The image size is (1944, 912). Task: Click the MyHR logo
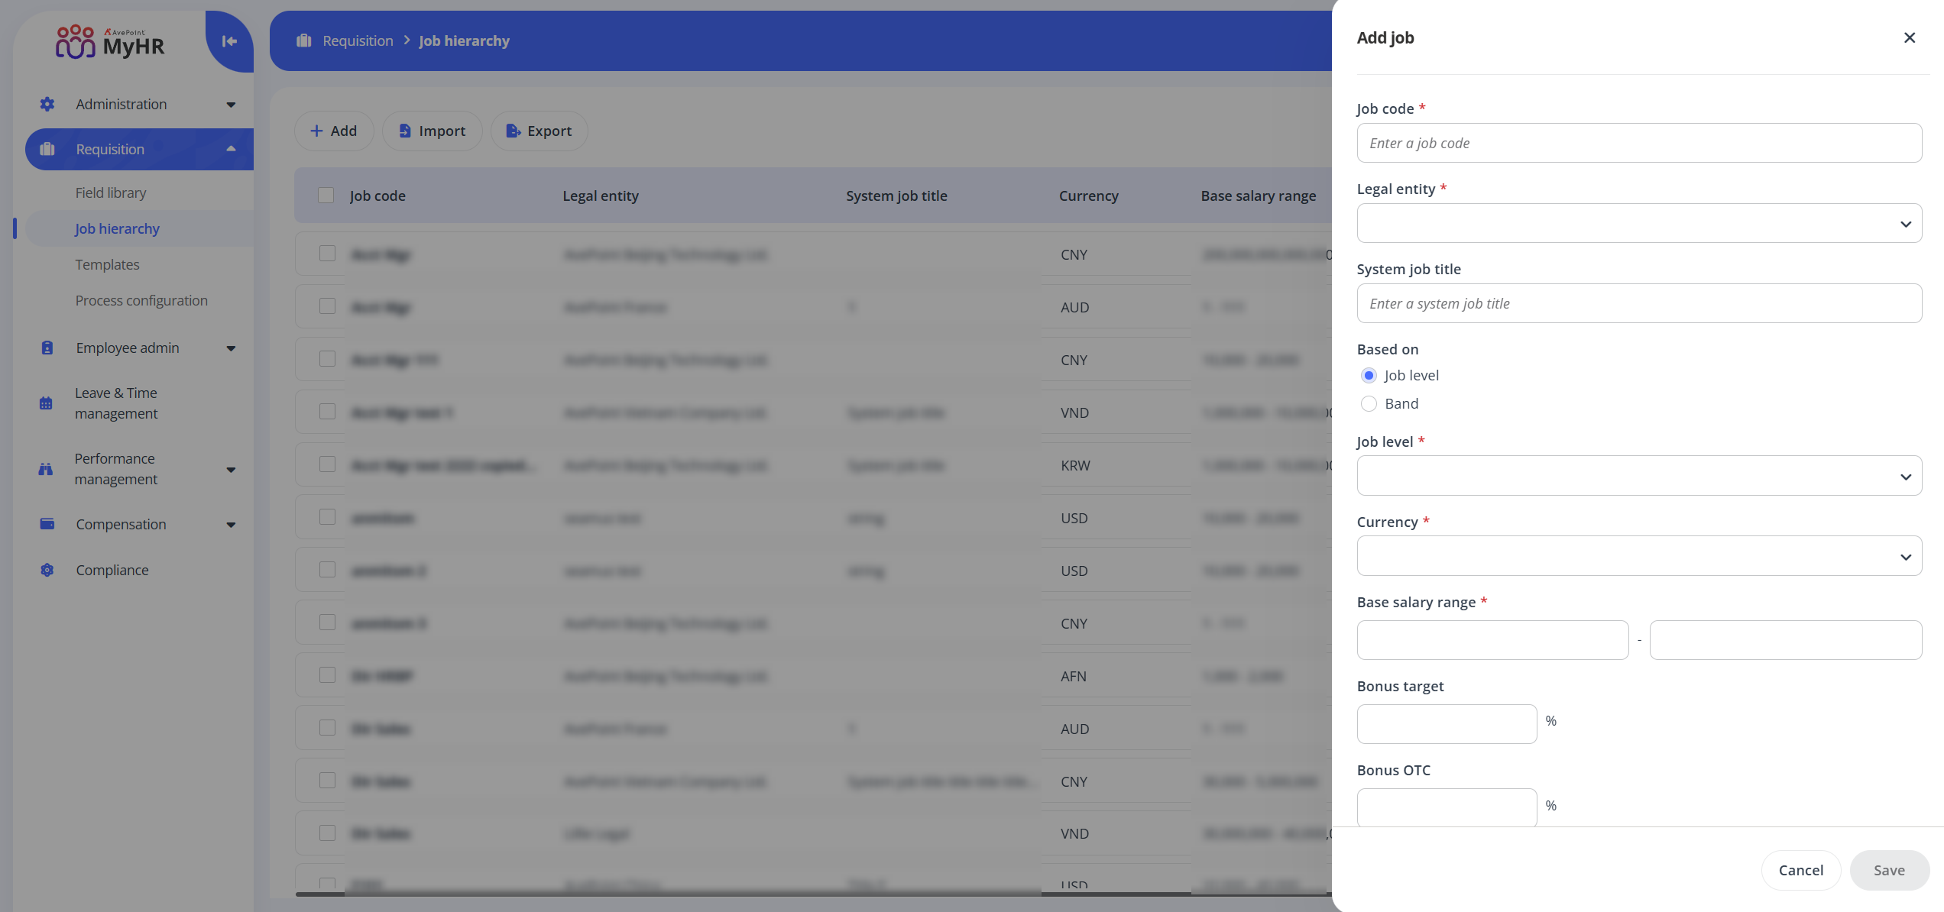point(110,41)
